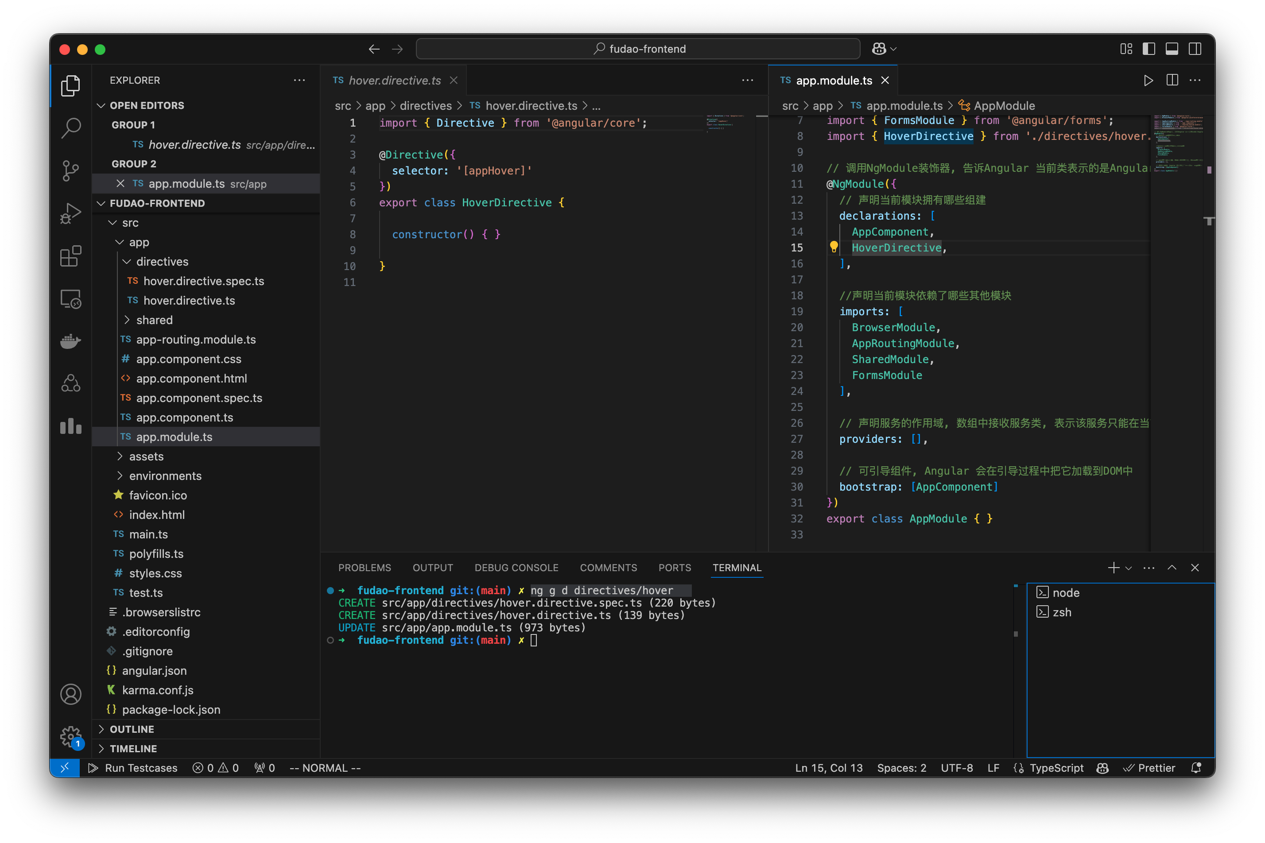Select the zsh terminal in the terminal list

coord(1062,612)
